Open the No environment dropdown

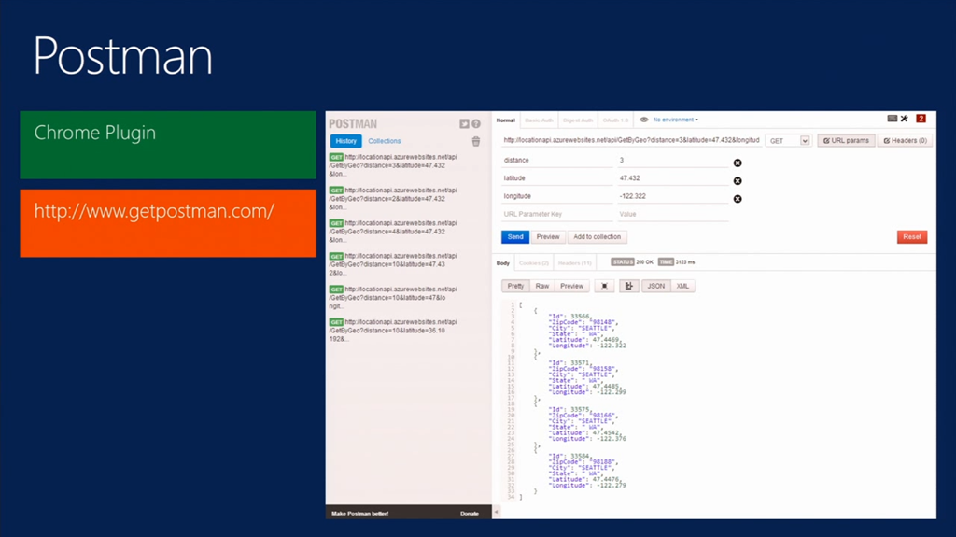pos(676,120)
